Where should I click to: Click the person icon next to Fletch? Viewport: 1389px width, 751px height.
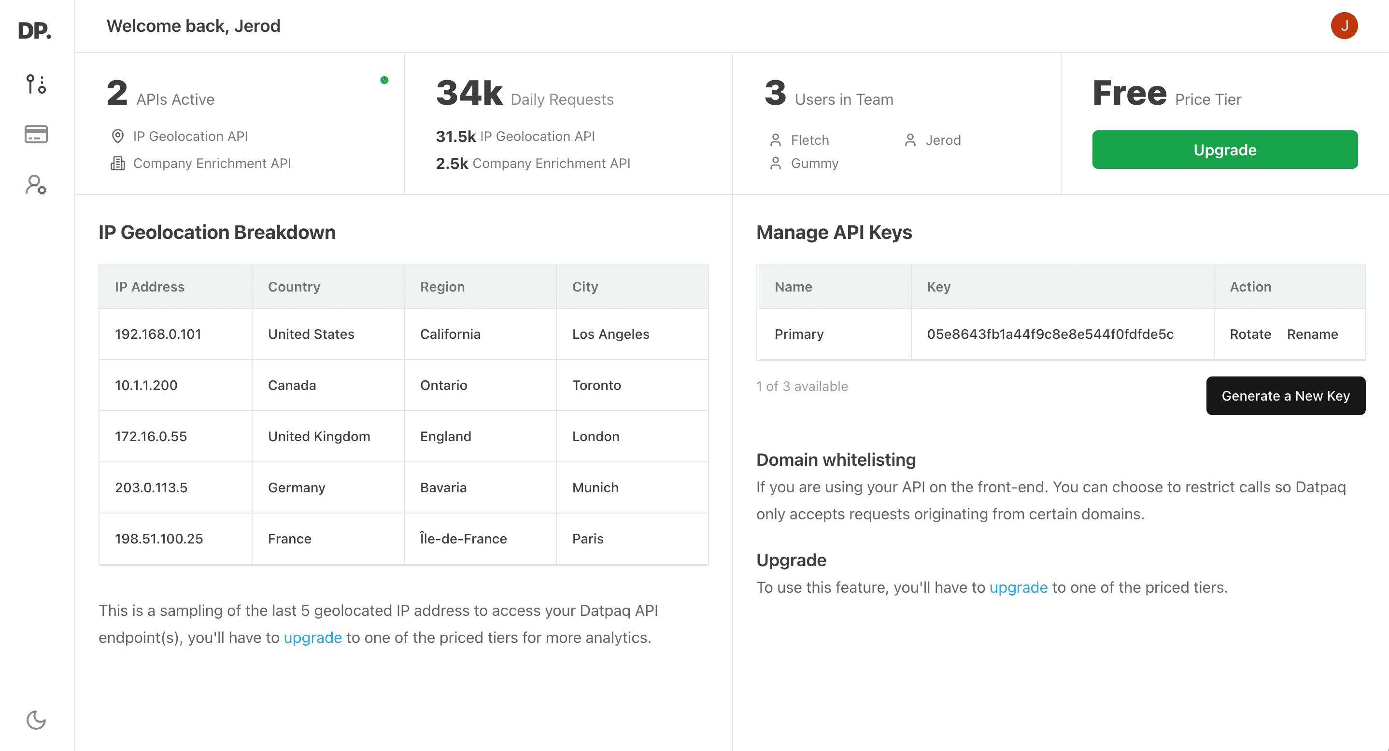click(775, 140)
